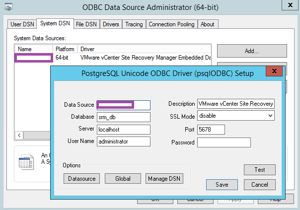The image size is (300, 210).
Task: Click the ODBC Administrator title bar icon
Action: tap(8, 7)
